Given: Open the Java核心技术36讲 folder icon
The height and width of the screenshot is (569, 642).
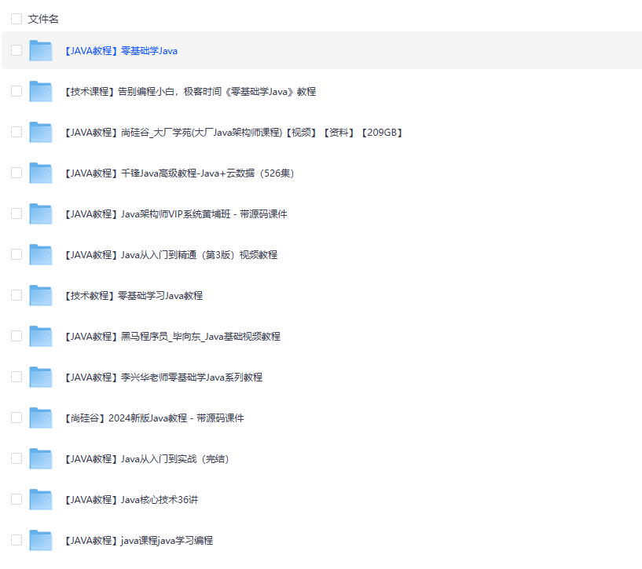Looking at the screenshot, I should (x=40, y=499).
